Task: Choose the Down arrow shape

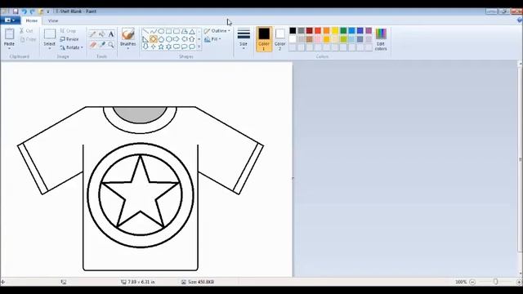Action: click(145, 47)
